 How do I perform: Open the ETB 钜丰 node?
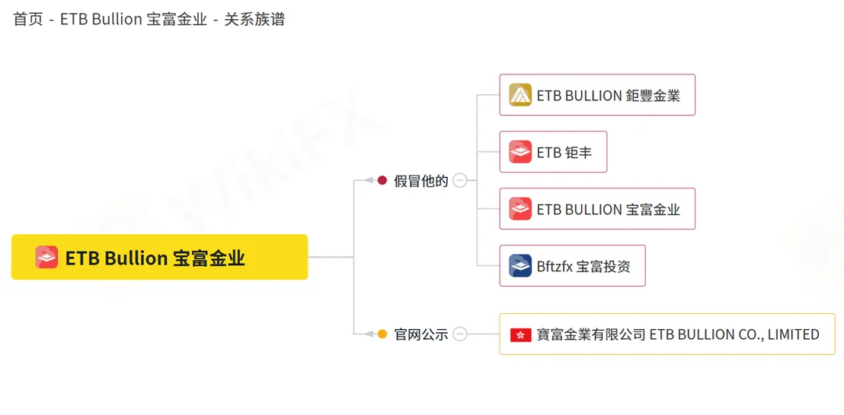tap(553, 152)
